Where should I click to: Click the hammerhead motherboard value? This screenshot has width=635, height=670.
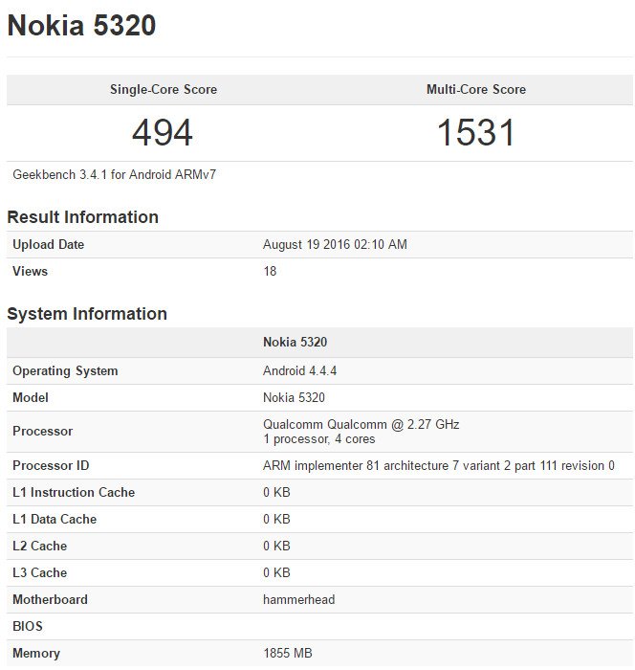298,600
